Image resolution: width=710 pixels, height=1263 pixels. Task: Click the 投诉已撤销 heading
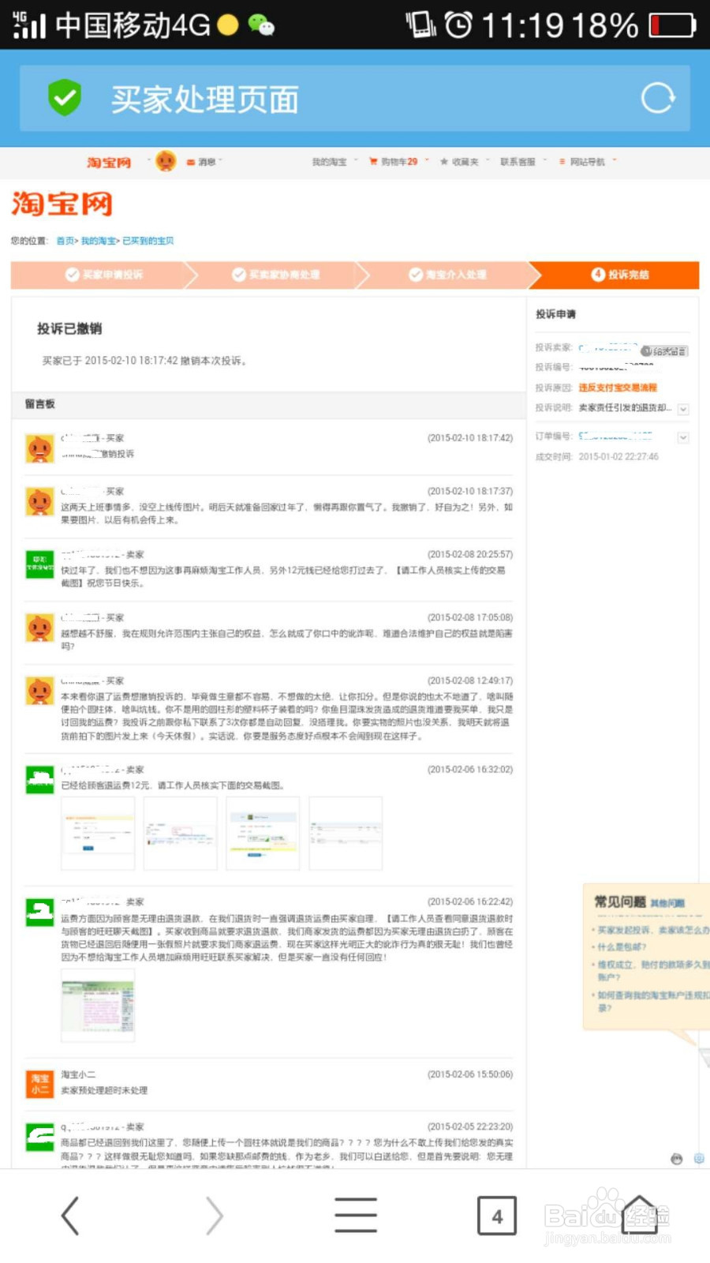(x=69, y=328)
